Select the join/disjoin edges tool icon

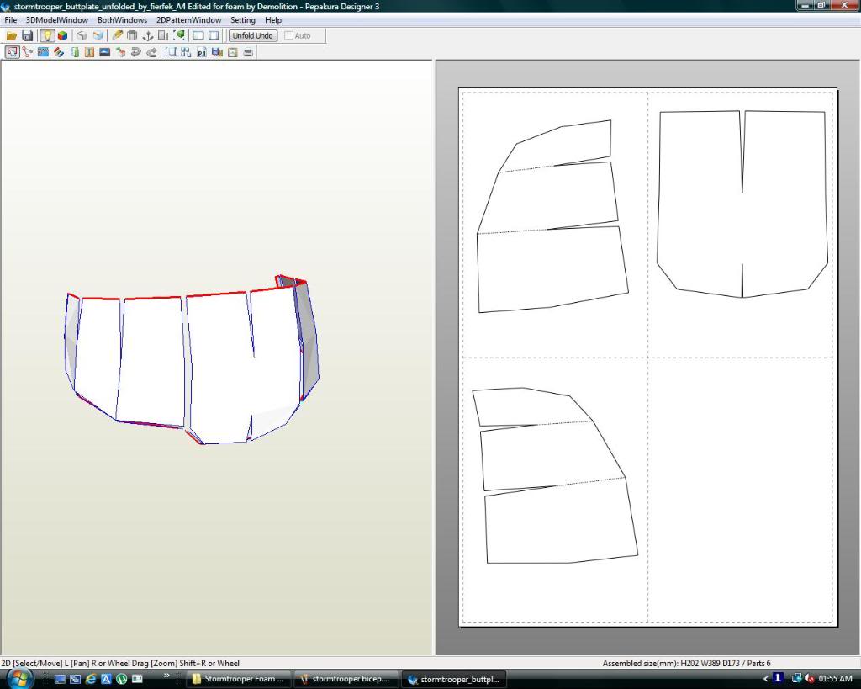coord(28,52)
